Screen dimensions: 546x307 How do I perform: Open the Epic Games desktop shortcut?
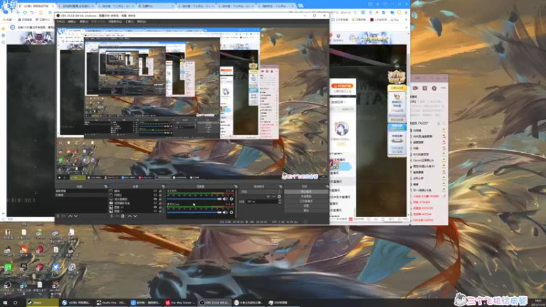click(24, 268)
